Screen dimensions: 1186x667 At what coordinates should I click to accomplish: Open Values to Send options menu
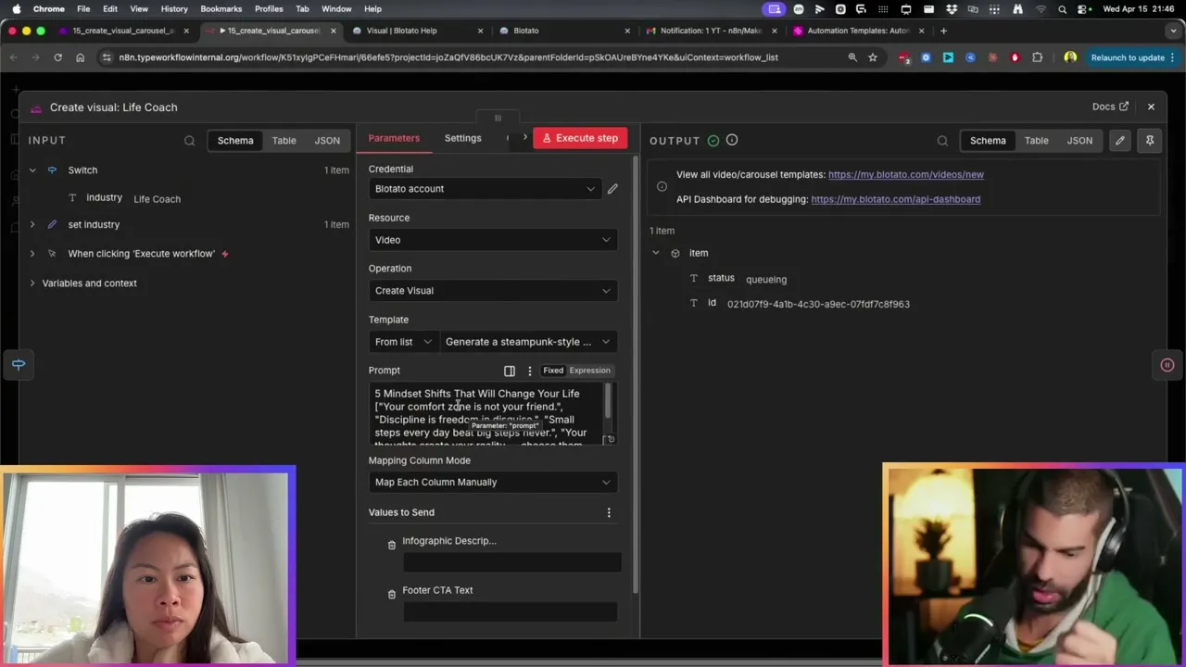tap(609, 512)
